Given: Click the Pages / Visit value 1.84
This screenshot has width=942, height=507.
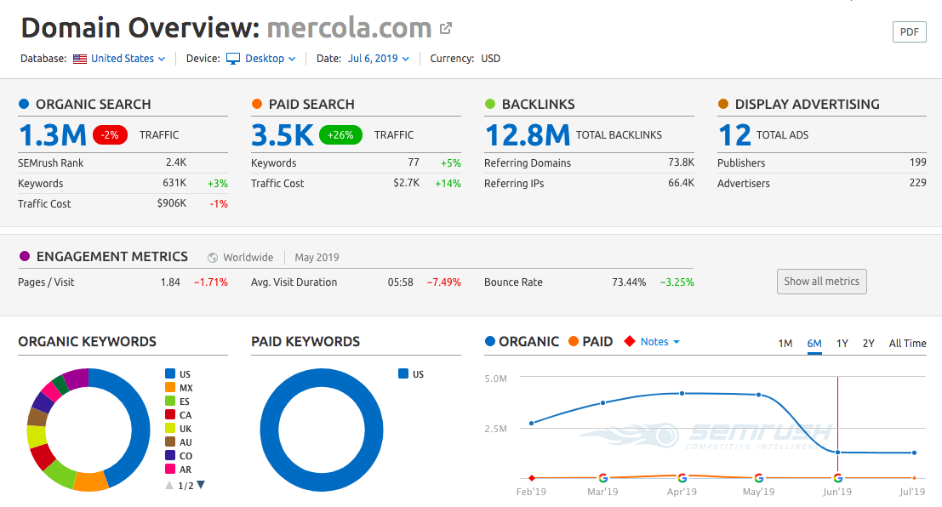Looking at the screenshot, I should click(170, 282).
